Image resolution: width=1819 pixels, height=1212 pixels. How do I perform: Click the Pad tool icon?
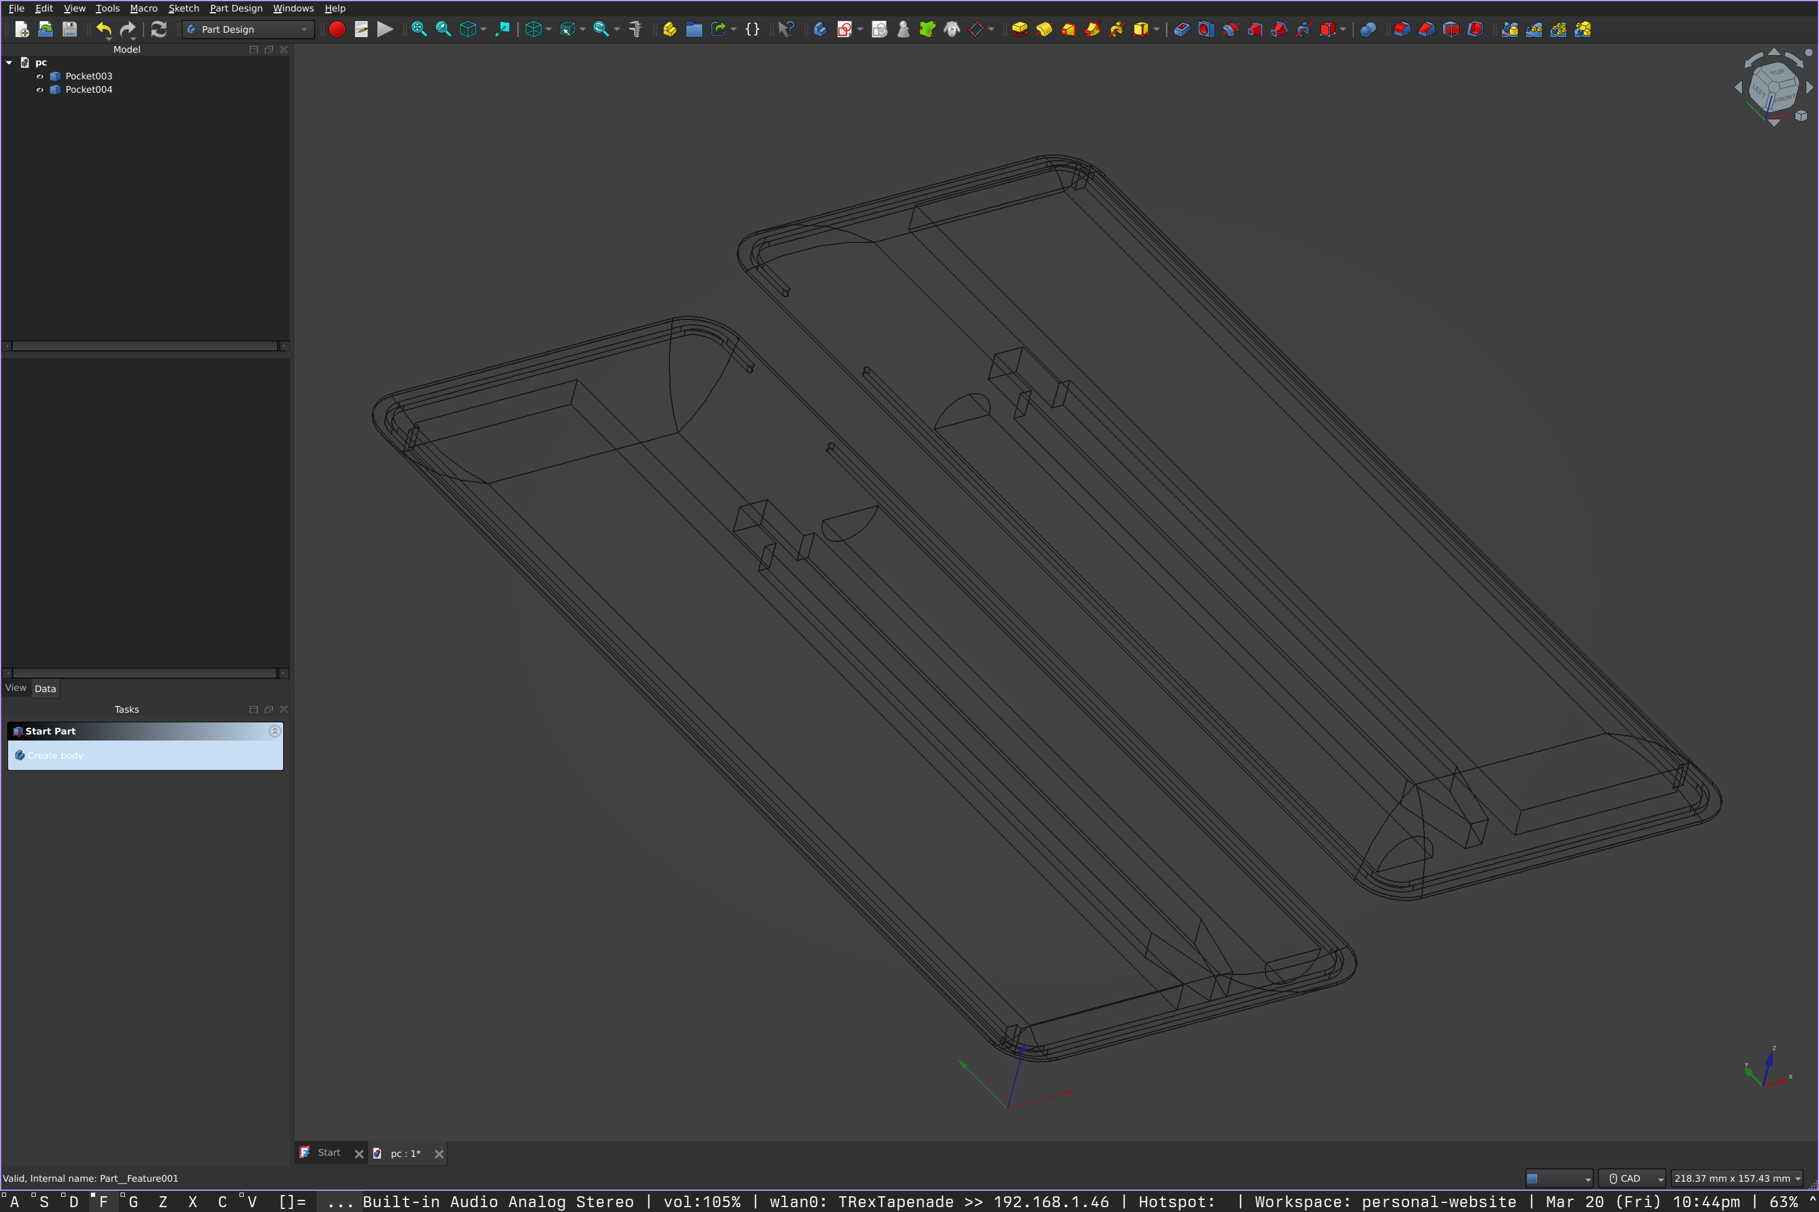click(x=1019, y=29)
